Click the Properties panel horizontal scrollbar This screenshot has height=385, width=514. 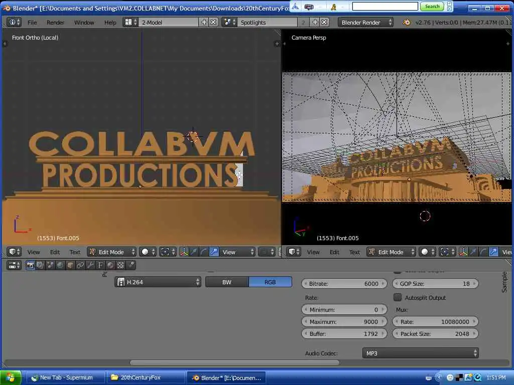click(234, 362)
